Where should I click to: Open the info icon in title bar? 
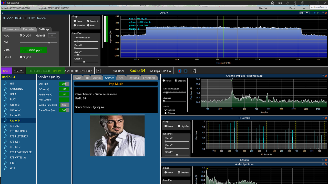(295, 3)
